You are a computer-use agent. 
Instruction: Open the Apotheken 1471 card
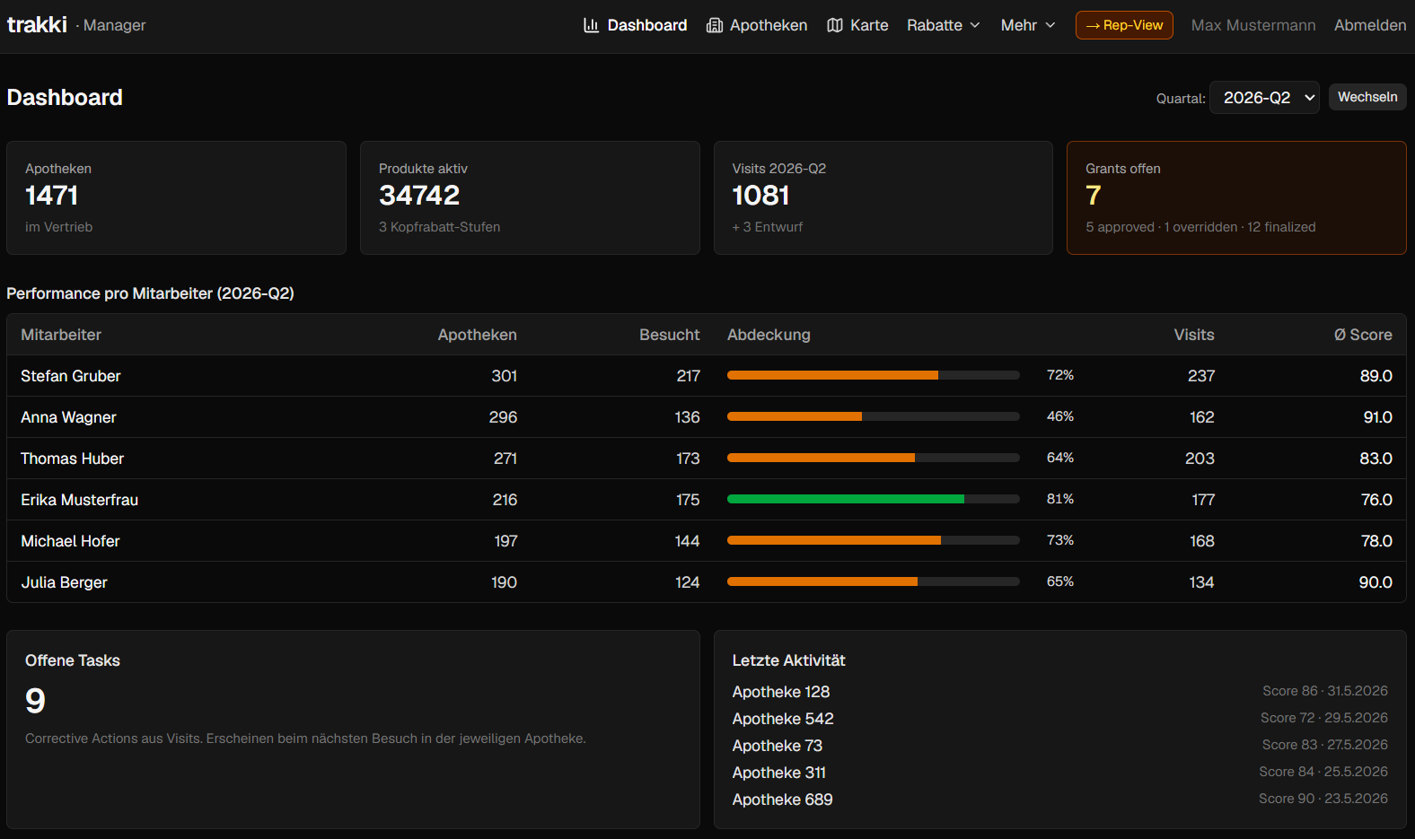(176, 197)
